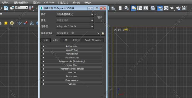
Task: Expand the Global DMC rollout
Action: point(72,73)
